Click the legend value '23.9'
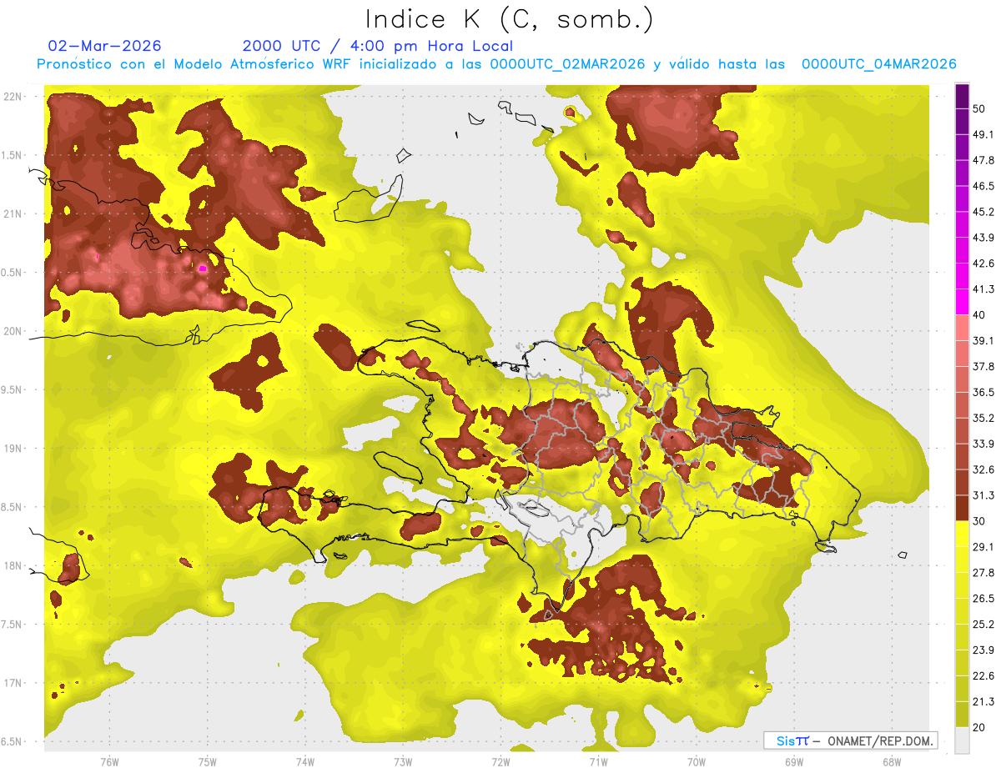Viewport: 1001px width, 773px height. pos(983,650)
